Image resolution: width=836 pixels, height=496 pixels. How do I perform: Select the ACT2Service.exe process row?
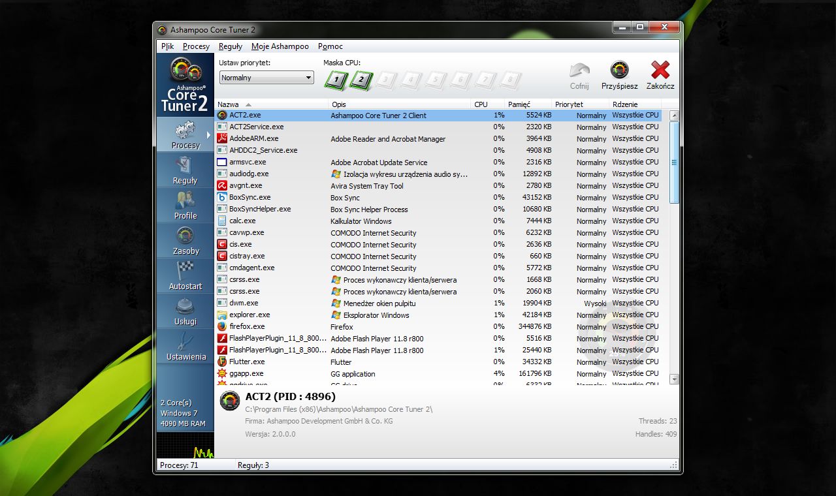438,127
